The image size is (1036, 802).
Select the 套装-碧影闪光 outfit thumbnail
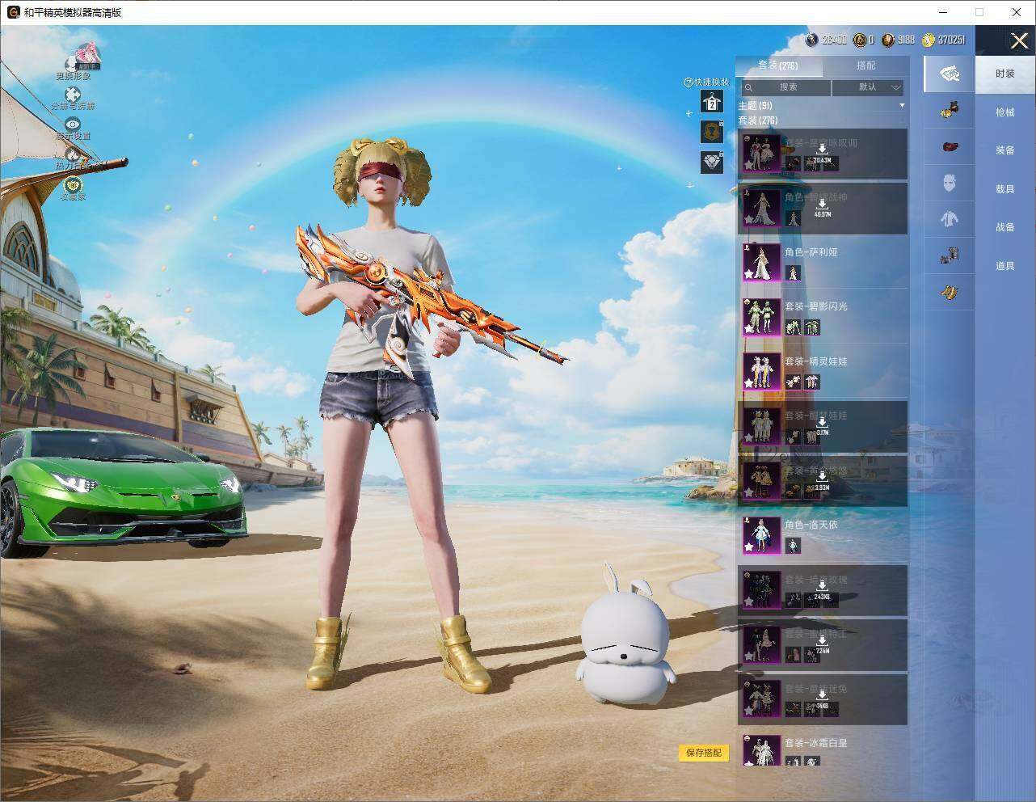761,317
